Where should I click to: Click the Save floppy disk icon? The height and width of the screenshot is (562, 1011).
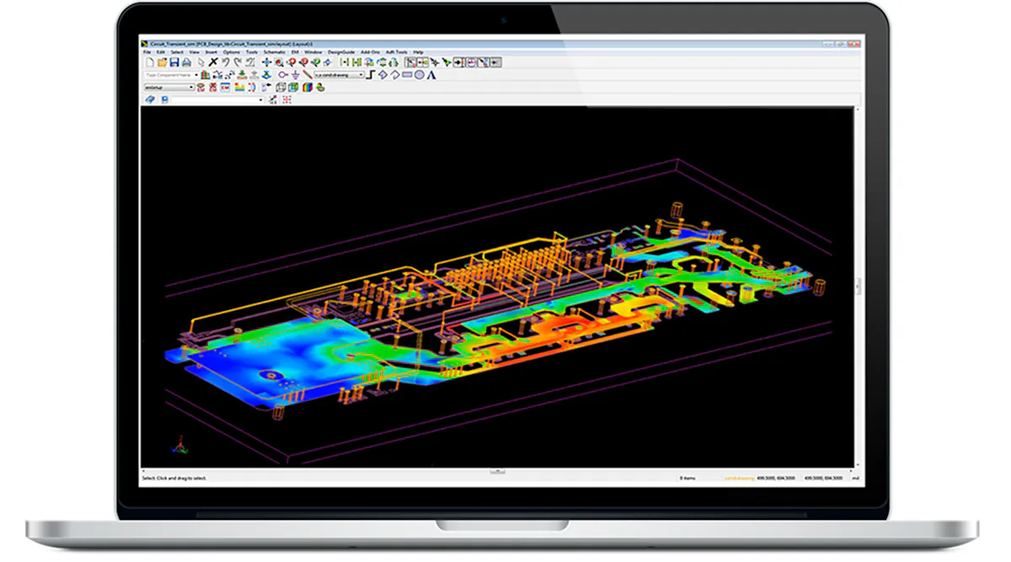tap(174, 62)
